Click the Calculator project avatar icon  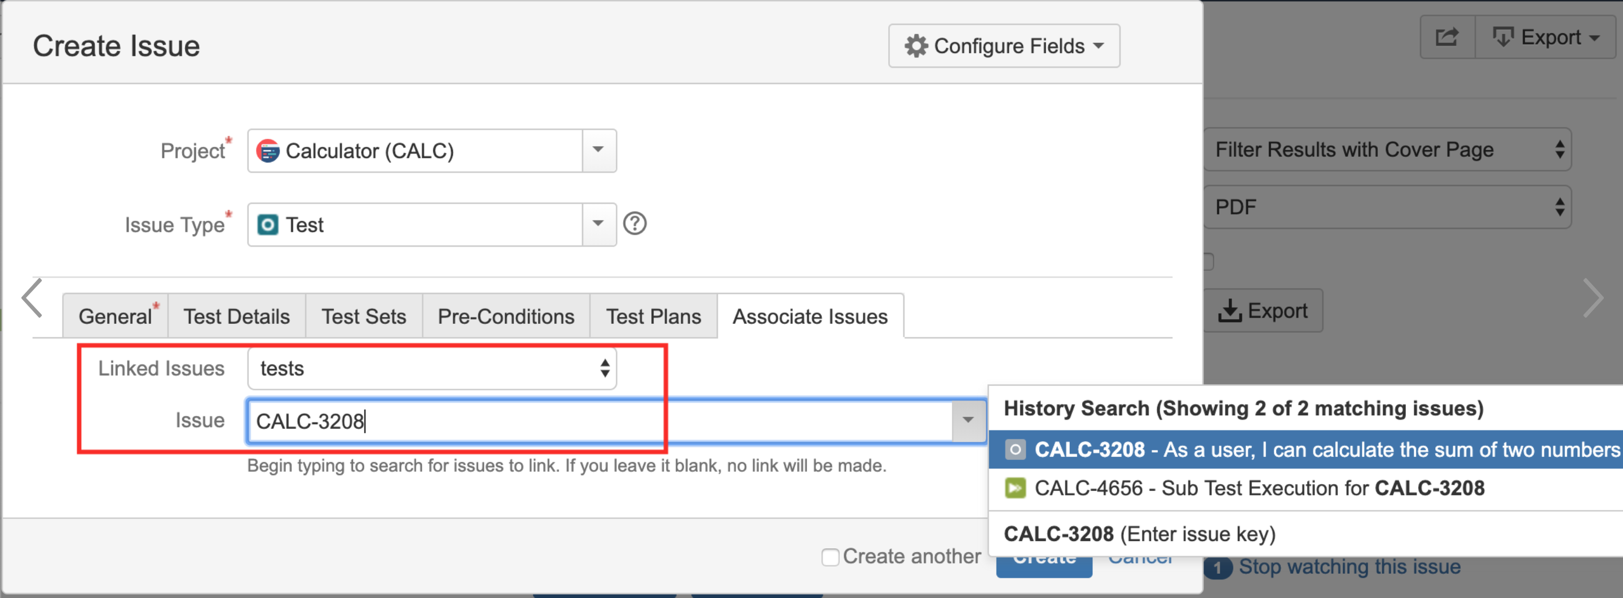tap(268, 151)
